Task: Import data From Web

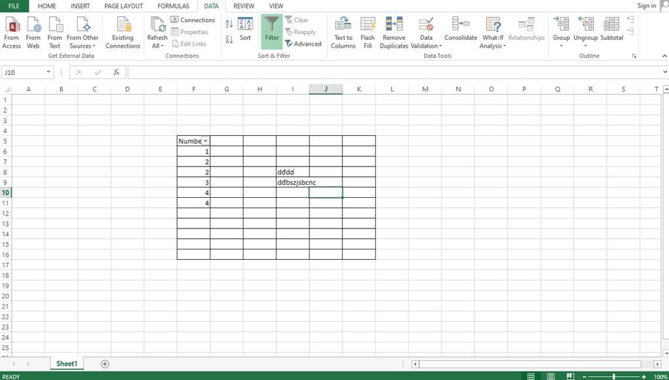Action: [33, 33]
